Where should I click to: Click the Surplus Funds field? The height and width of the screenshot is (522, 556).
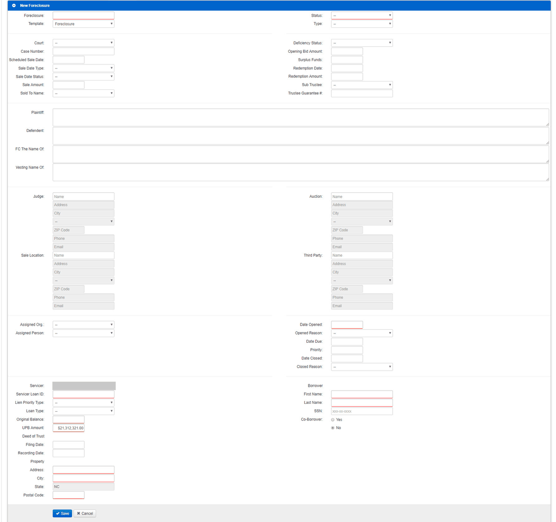click(347, 60)
